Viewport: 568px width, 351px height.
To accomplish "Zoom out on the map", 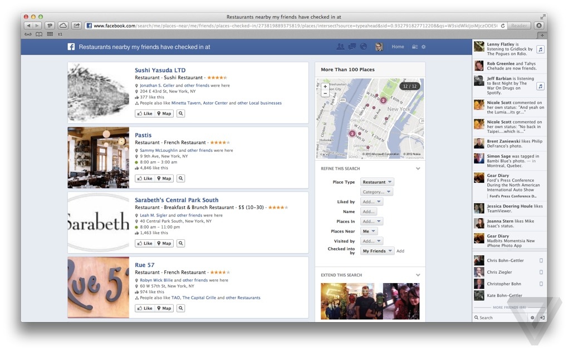I will 325,93.
